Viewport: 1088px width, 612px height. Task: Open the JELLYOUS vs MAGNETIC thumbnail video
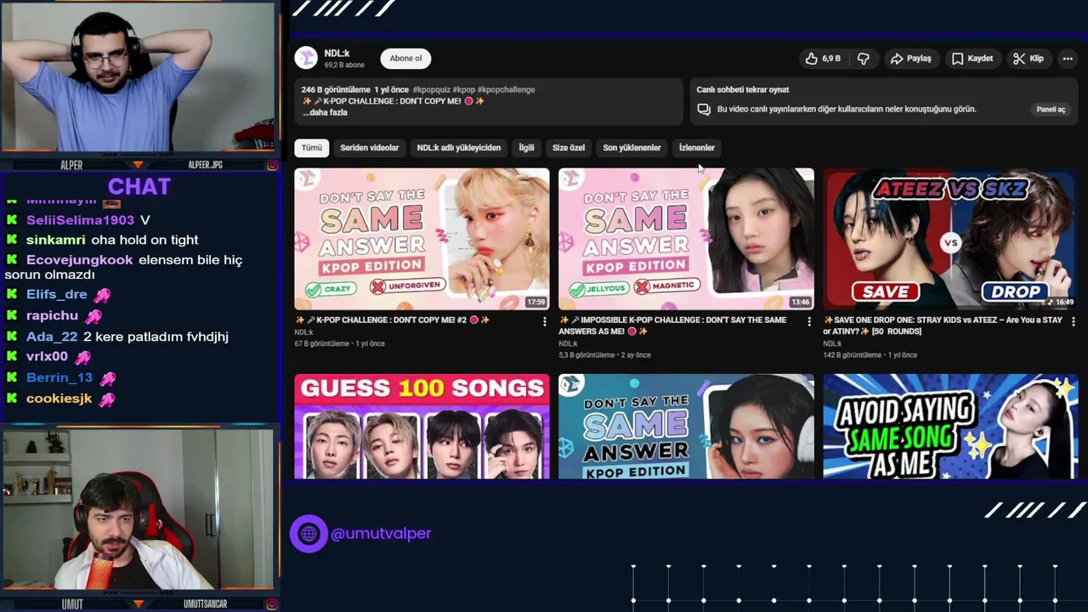686,239
